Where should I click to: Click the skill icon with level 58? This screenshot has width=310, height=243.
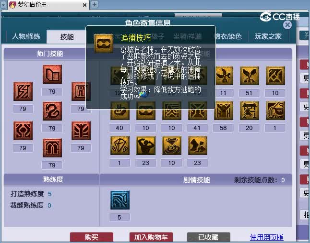click(x=224, y=110)
